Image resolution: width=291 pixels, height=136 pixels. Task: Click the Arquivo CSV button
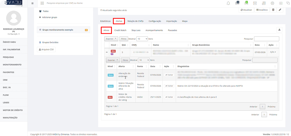[x=46, y=49]
